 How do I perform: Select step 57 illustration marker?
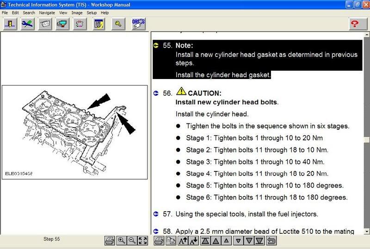tap(156, 214)
